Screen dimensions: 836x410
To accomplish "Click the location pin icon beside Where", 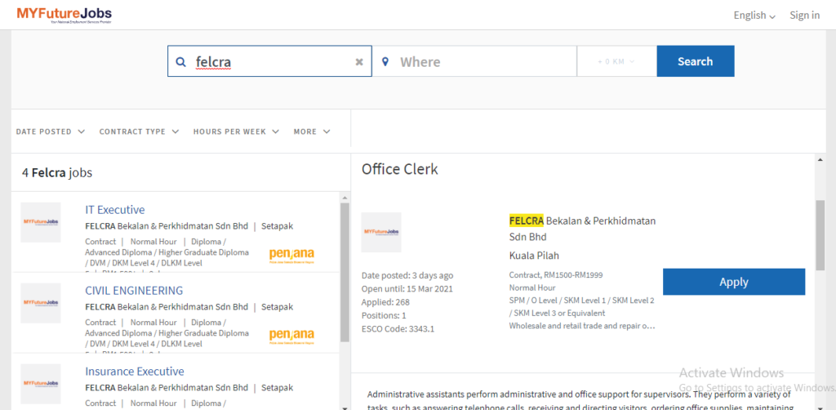I will [386, 62].
